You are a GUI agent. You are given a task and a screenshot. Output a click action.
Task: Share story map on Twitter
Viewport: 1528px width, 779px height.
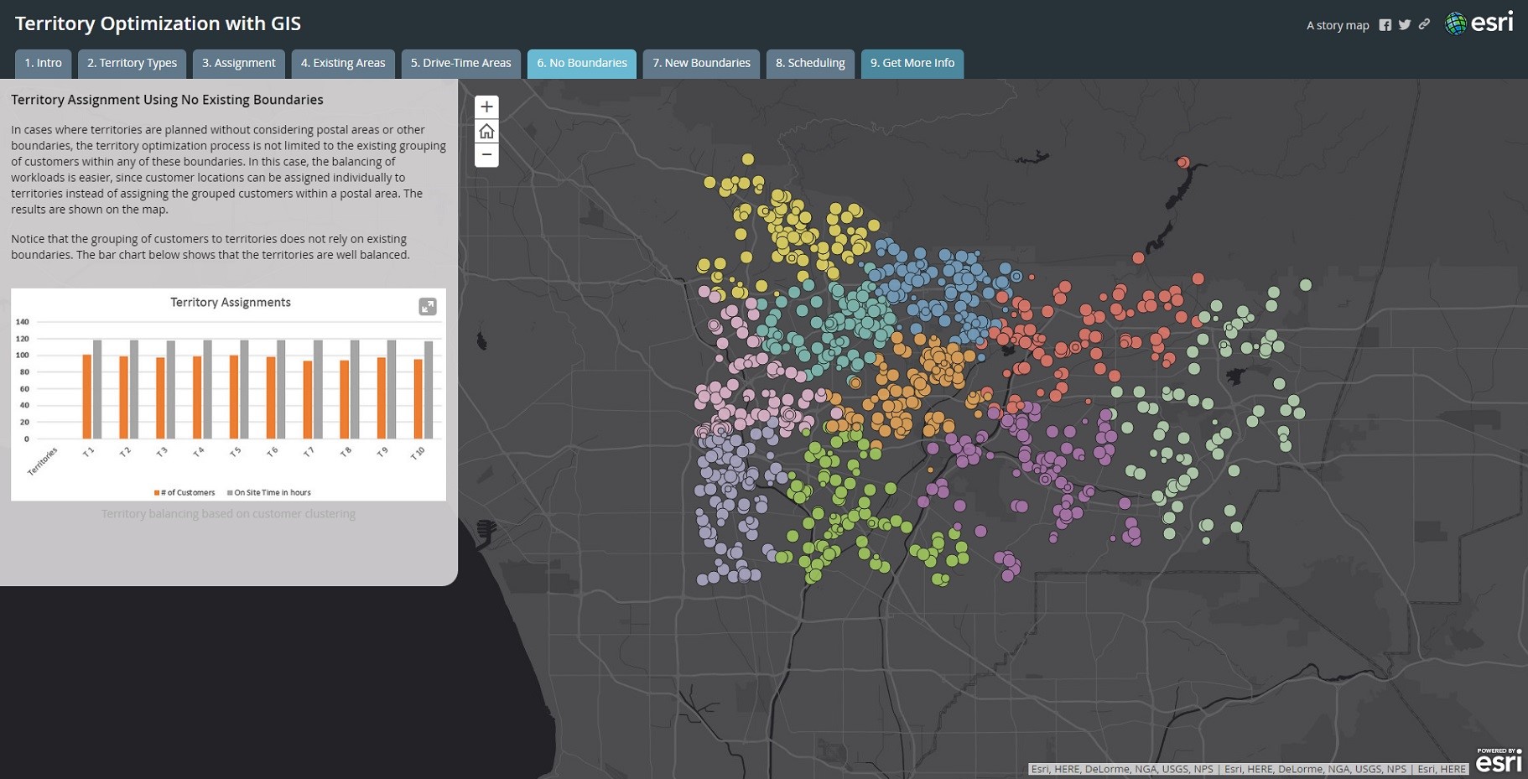[1405, 25]
